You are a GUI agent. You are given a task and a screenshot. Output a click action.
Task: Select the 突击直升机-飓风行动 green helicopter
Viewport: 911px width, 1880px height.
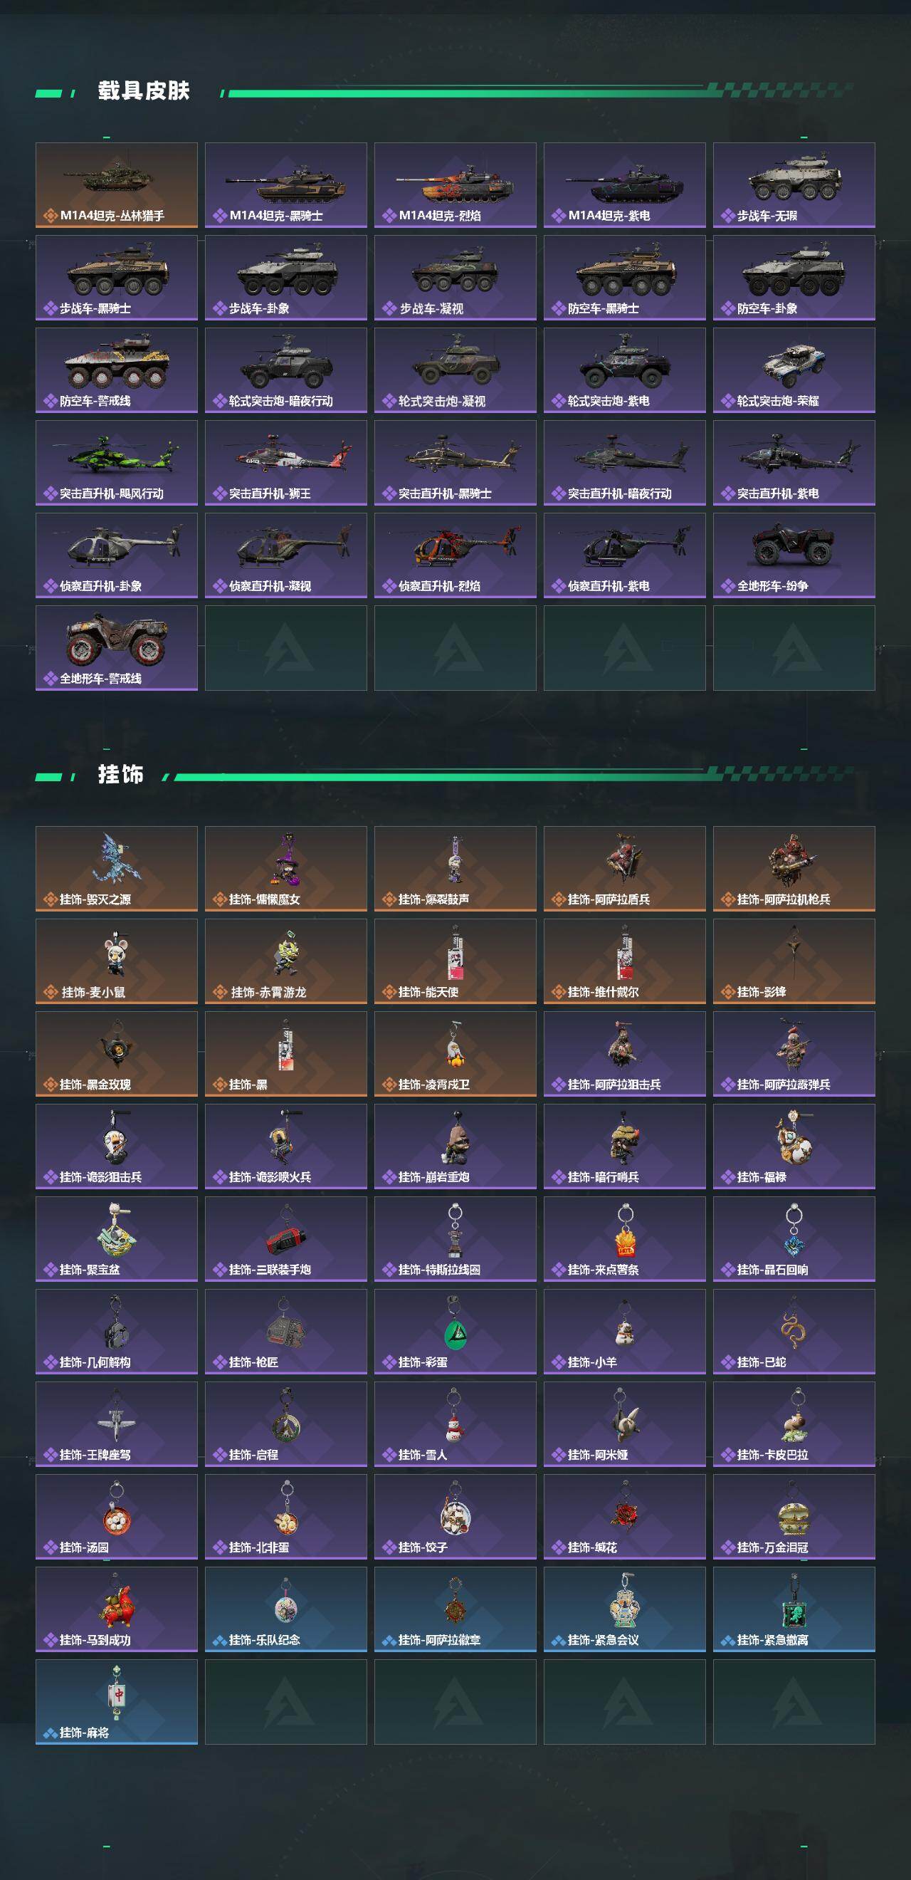tap(117, 463)
